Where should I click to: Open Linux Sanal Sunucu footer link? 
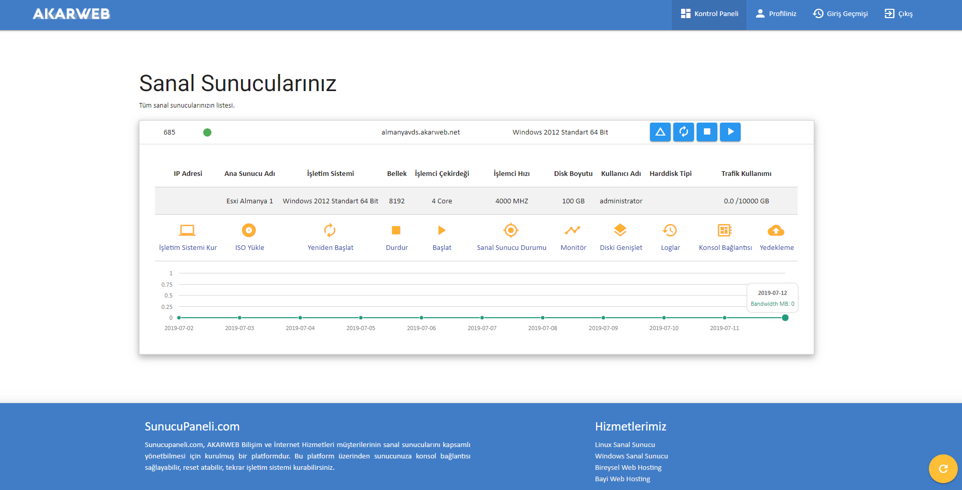(x=625, y=445)
